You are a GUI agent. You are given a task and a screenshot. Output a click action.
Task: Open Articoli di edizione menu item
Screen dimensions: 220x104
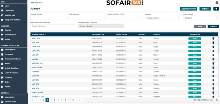(x=12, y=68)
